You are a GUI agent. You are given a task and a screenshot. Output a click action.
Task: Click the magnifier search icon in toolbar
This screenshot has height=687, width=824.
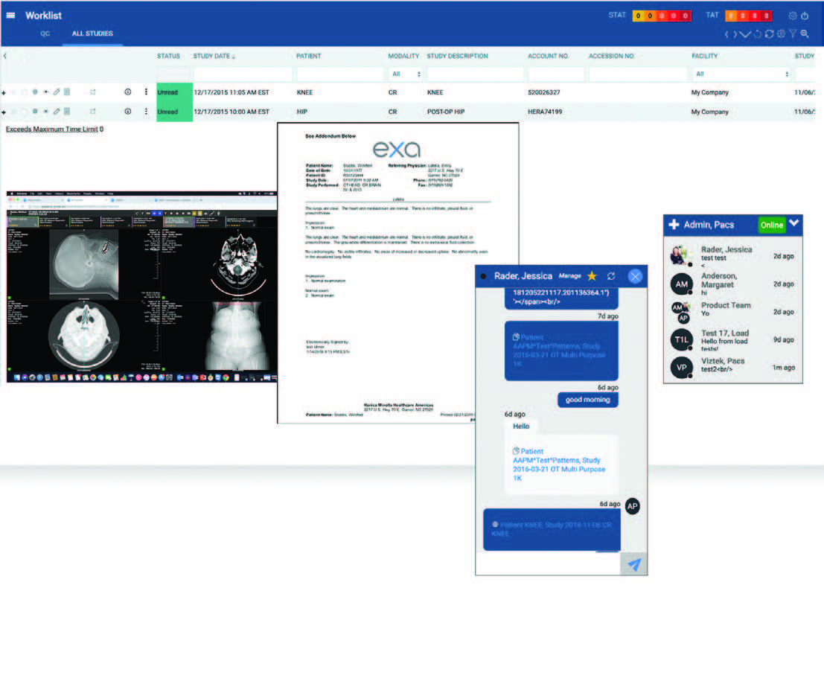point(805,34)
